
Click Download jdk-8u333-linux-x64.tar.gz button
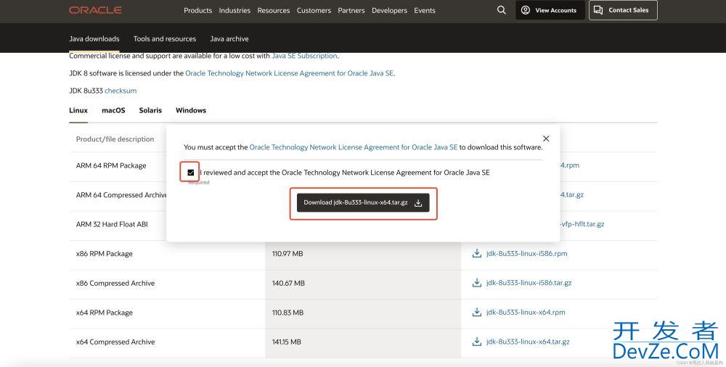point(363,202)
